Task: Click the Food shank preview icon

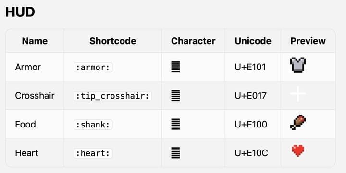Action: 298,122
